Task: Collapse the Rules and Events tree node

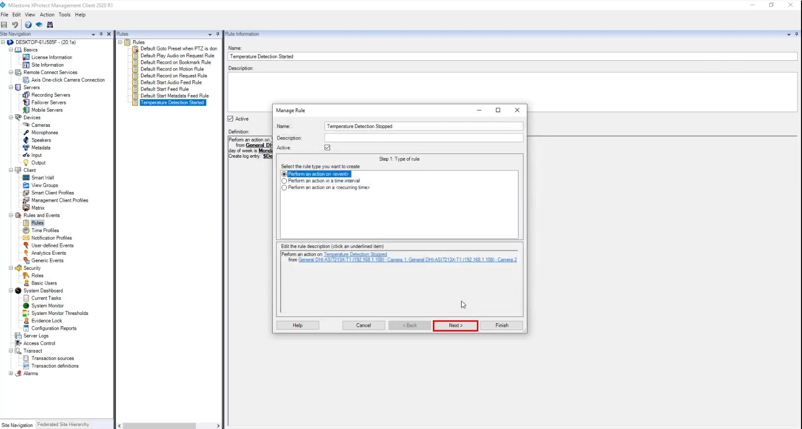Action: (x=11, y=215)
